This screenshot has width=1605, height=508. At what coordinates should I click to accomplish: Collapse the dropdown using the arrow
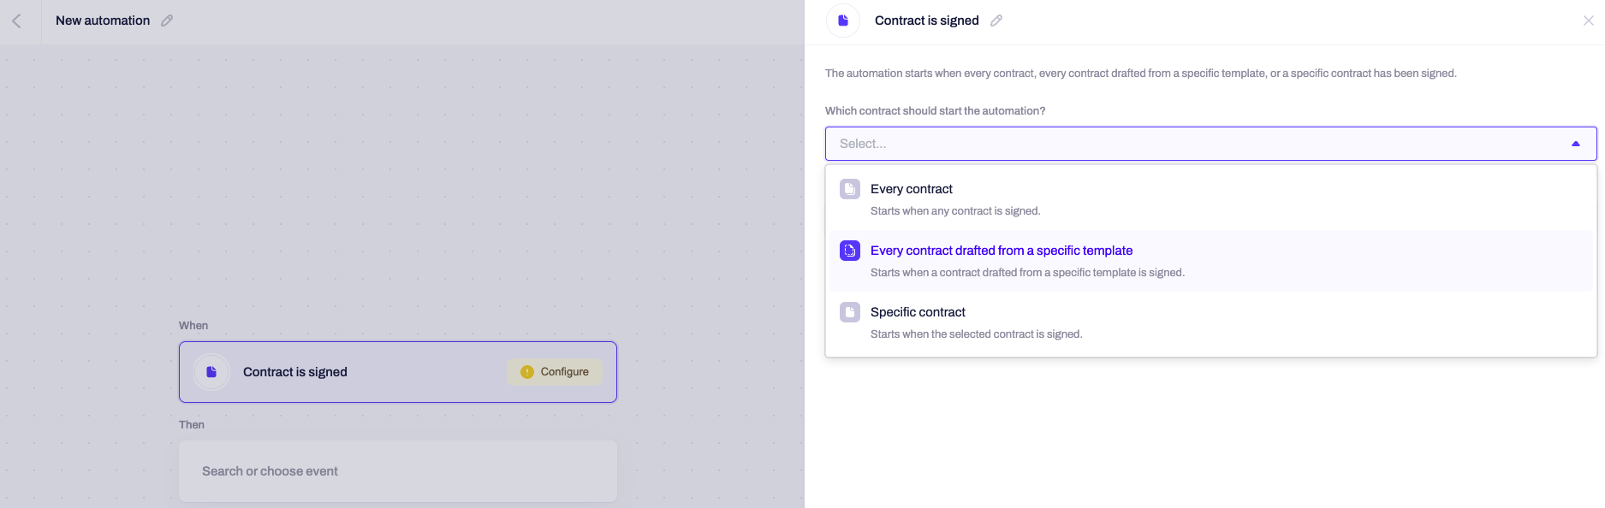tap(1576, 144)
